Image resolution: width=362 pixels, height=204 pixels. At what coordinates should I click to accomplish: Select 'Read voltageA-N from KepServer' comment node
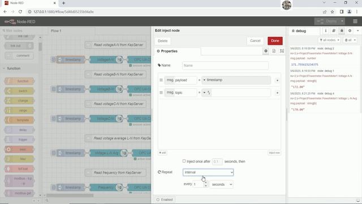115,45
